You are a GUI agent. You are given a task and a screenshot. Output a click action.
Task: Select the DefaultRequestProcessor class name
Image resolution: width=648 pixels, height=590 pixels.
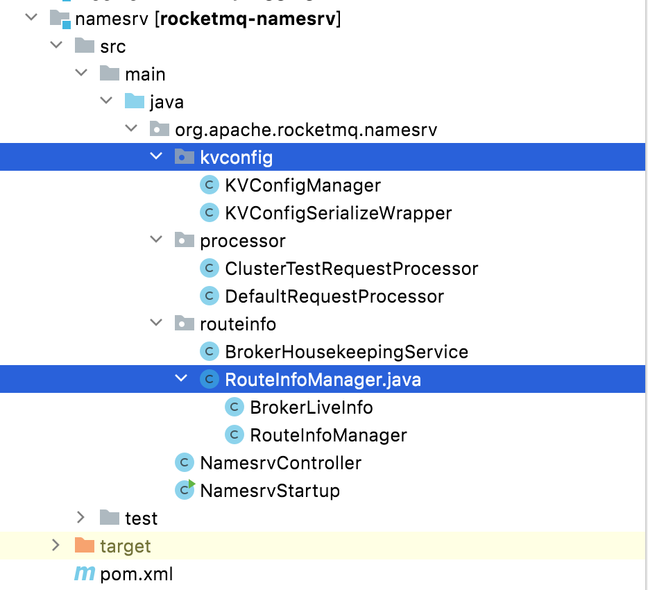click(334, 296)
